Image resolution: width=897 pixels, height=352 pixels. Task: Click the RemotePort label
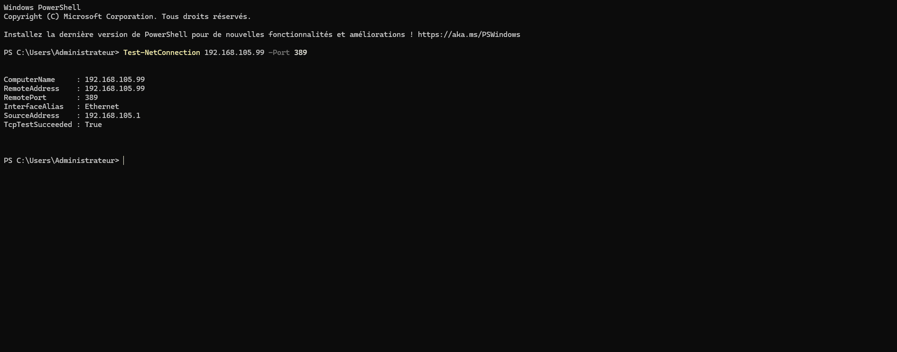pos(25,98)
